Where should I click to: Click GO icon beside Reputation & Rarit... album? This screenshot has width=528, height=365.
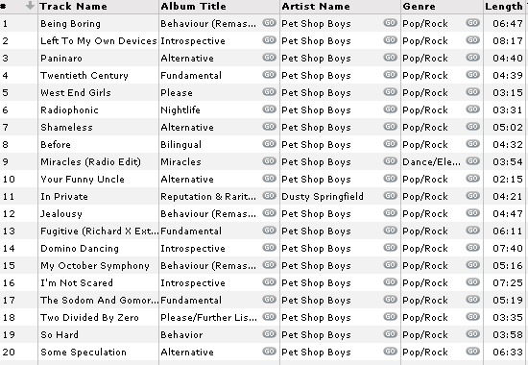point(270,196)
